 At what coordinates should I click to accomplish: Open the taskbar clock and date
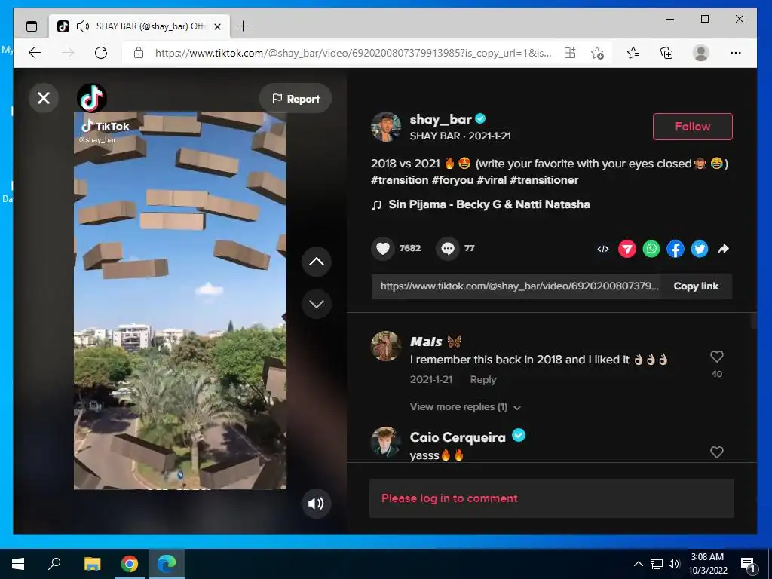pyautogui.click(x=707, y=564)
